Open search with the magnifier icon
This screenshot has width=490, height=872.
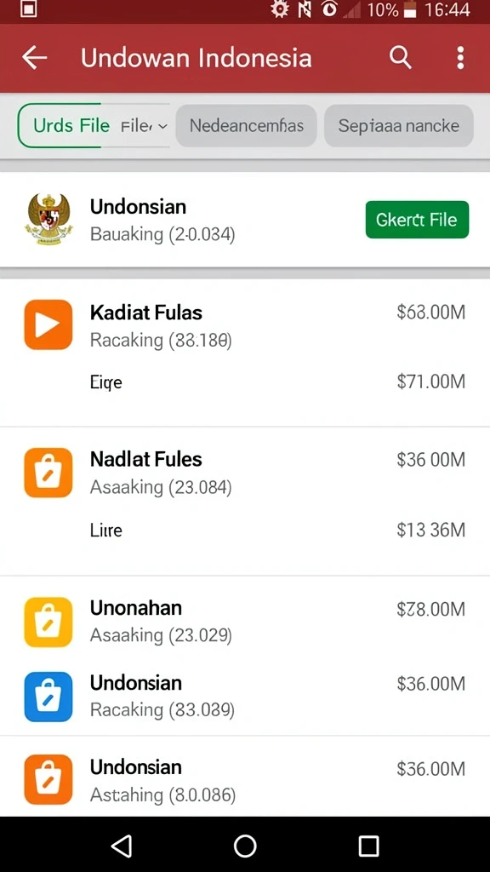pyautogui.click(x=400, y=57)
